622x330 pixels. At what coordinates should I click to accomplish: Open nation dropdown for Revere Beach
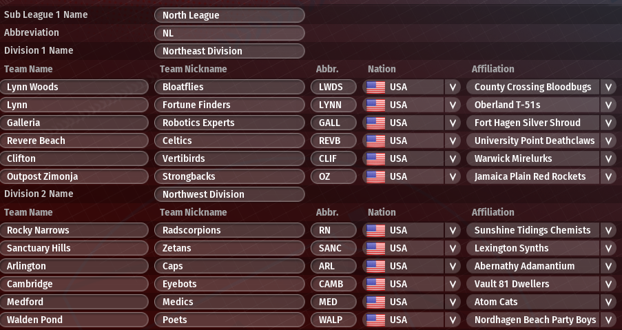(453, 141)
